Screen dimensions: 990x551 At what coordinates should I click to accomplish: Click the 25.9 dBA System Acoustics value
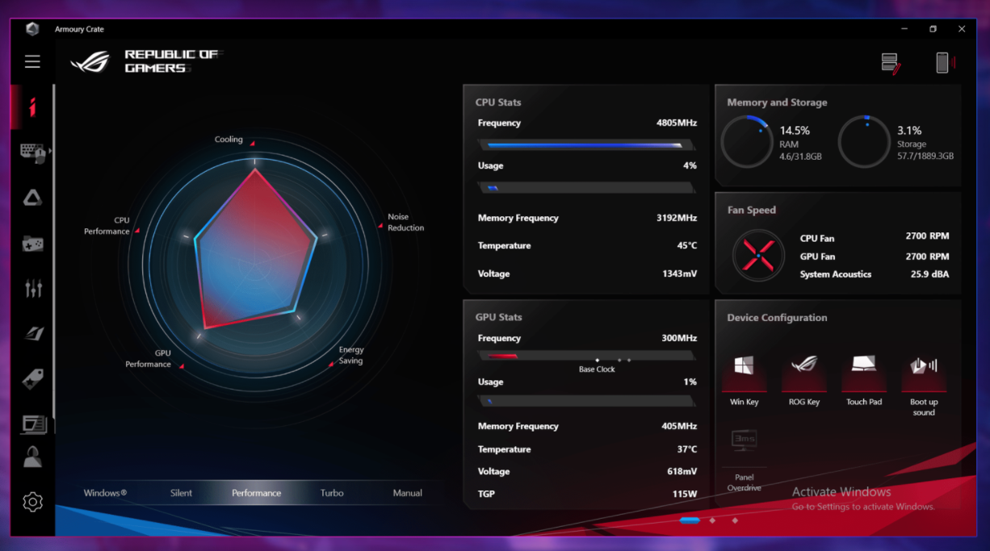pyautogui.click(x=930, y=274)
